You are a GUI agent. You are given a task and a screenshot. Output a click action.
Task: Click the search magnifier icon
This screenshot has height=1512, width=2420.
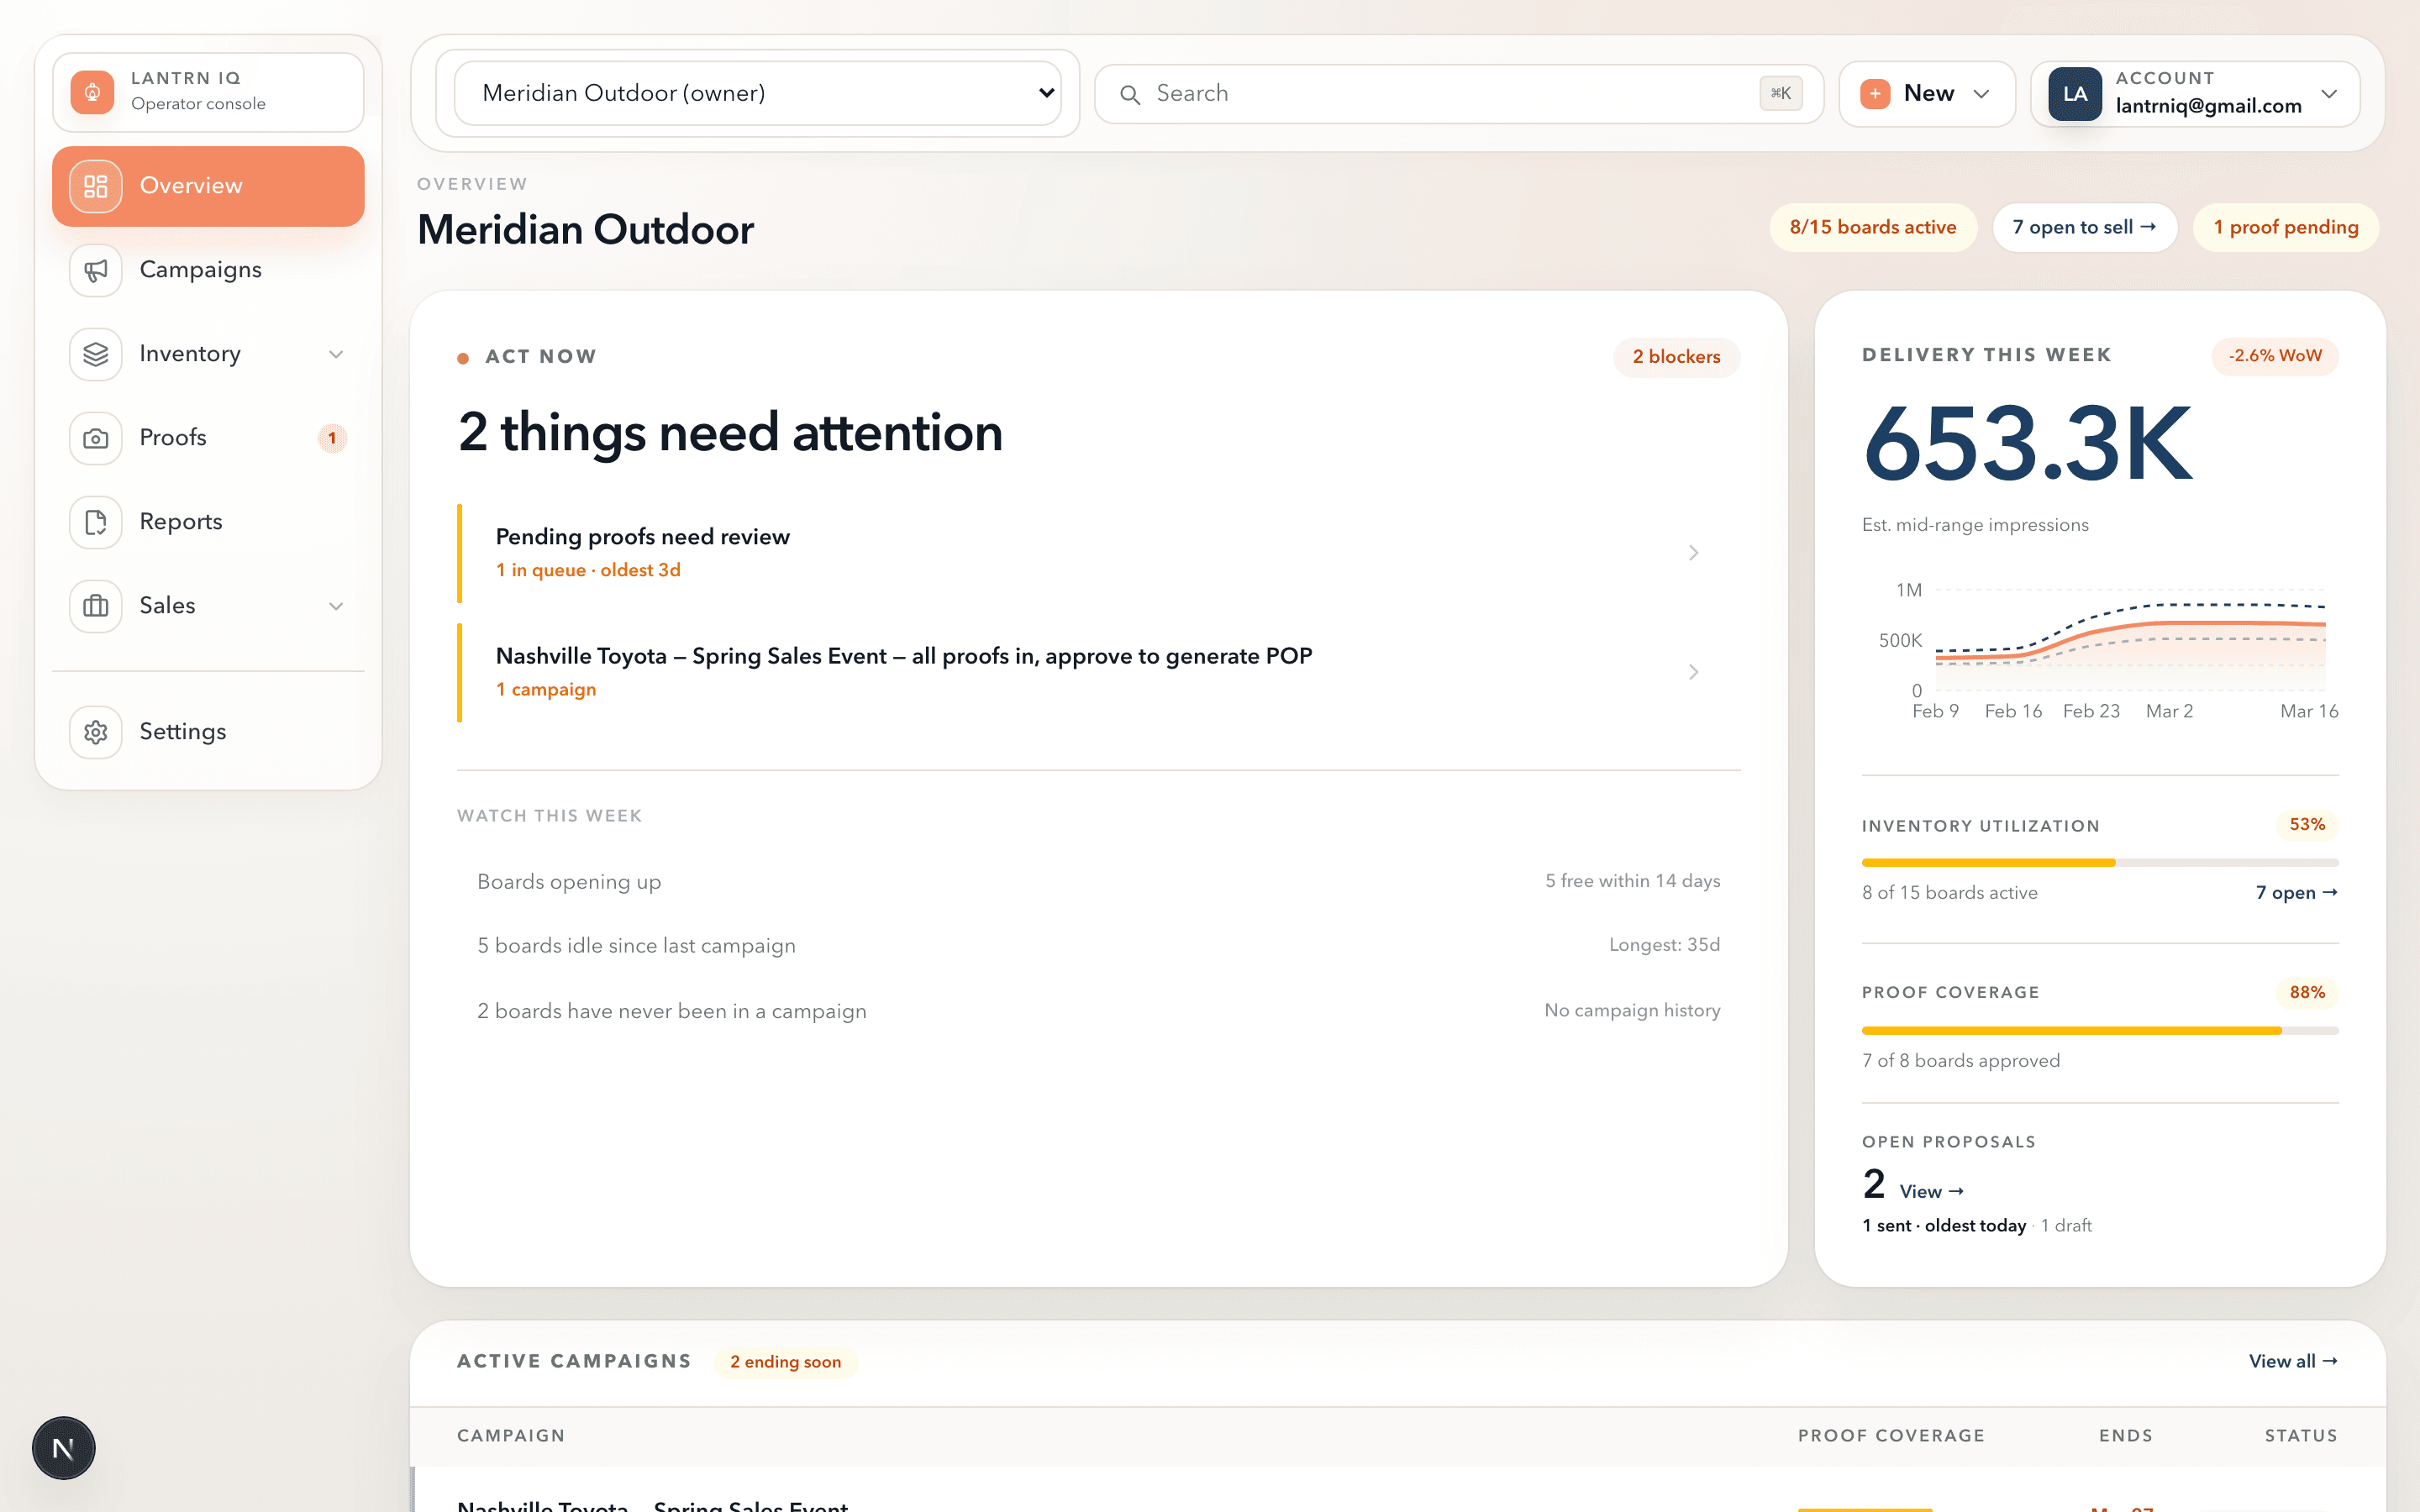[1131, 93]
